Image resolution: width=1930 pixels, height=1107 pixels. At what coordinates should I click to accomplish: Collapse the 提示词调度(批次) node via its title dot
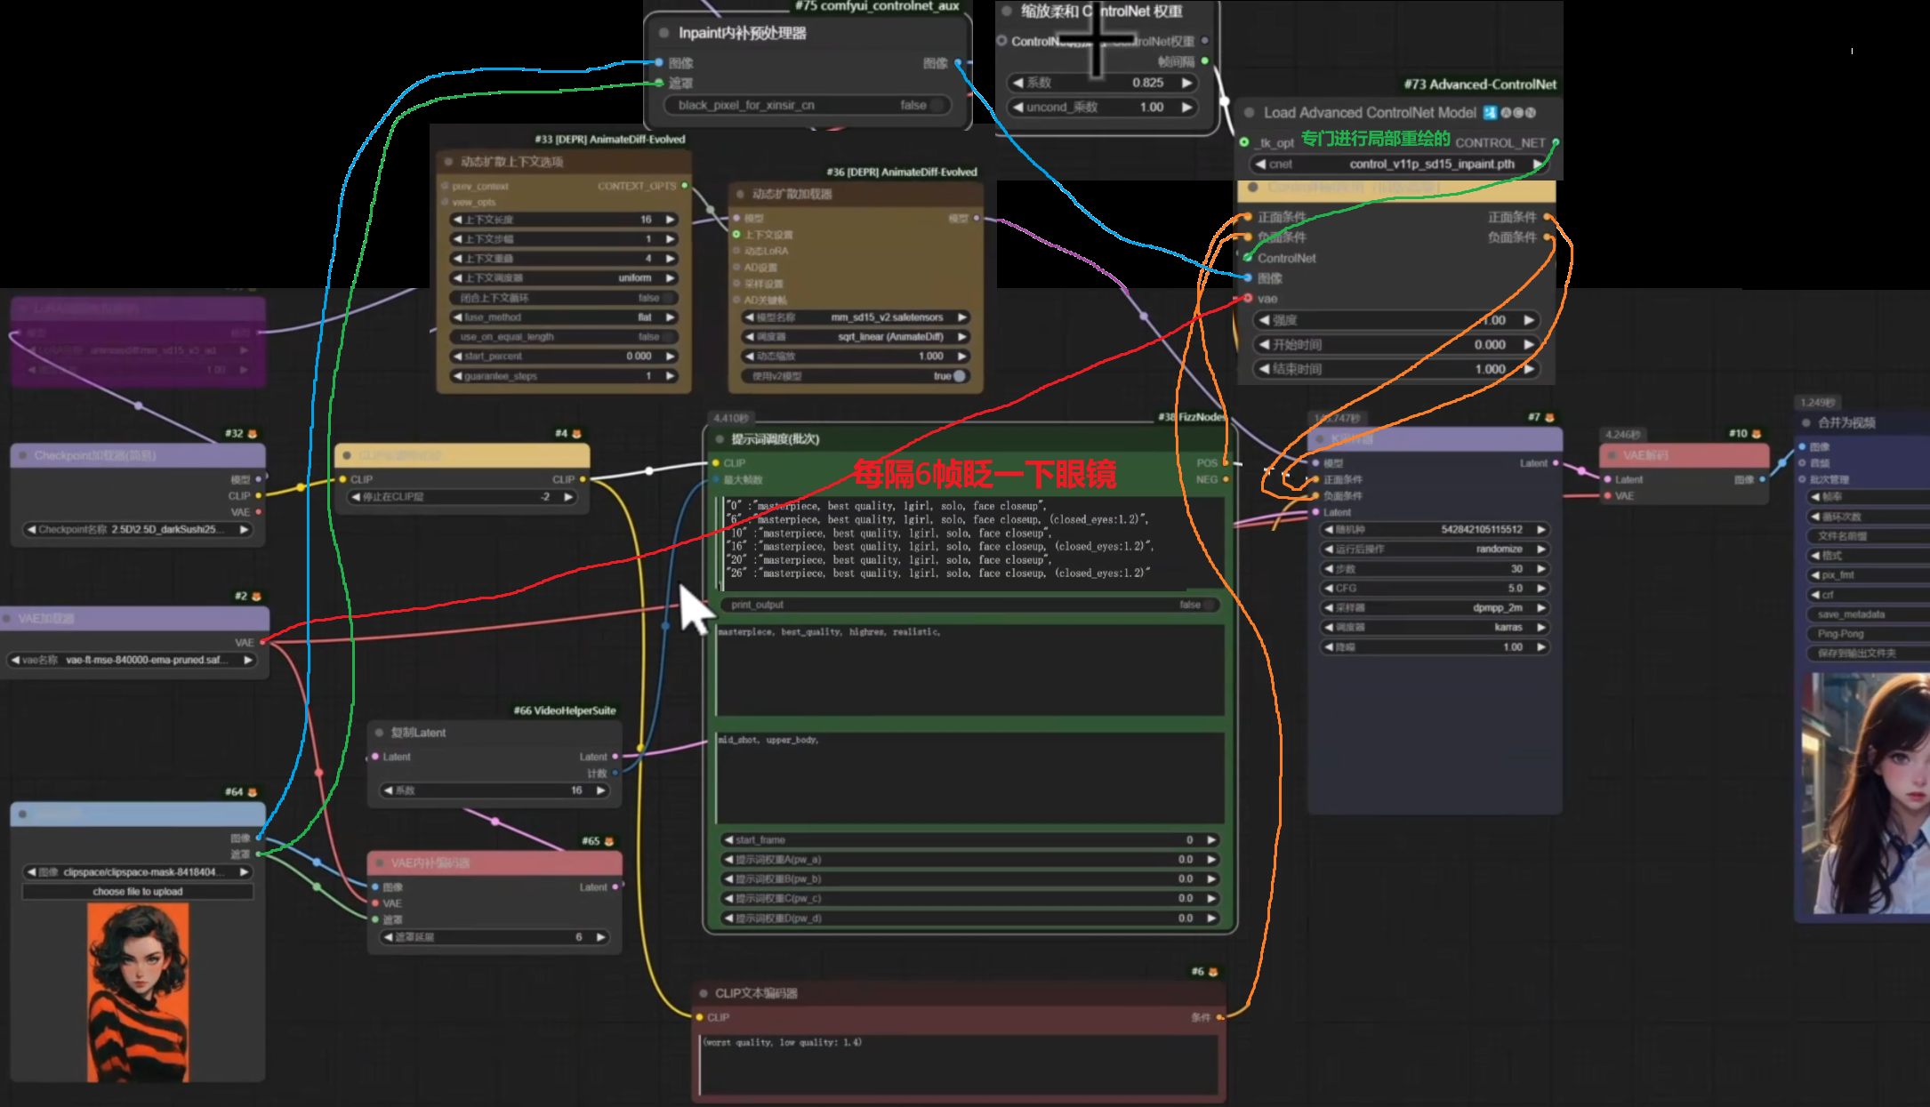pos(719,439)
